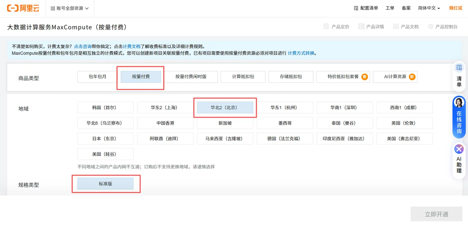Open the 计费文档 link
This screenshot has width=468, height=228.
(x=132, y=46)
